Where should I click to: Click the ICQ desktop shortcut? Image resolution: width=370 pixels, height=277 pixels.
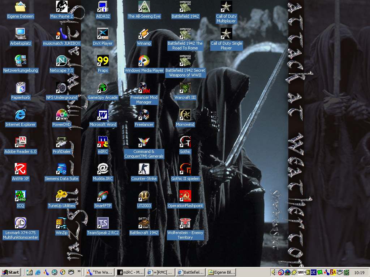pos(20,196)
